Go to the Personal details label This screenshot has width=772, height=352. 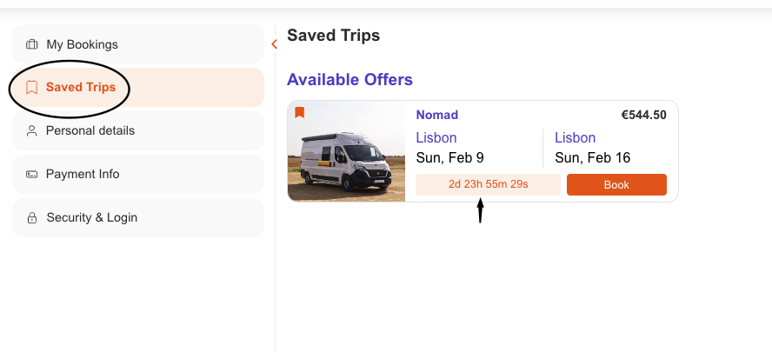[x=90, y=130]
